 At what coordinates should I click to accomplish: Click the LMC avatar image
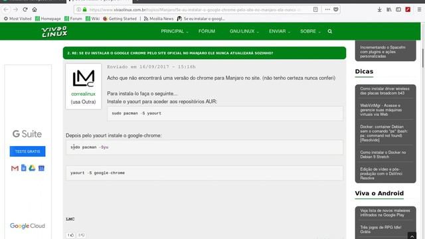point(83,78)
